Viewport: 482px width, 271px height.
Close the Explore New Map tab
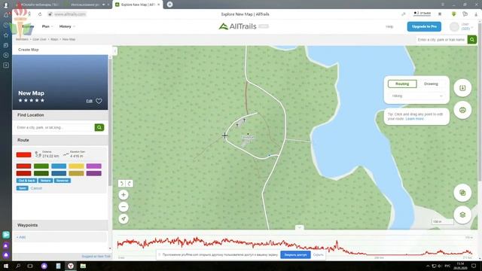159,5
